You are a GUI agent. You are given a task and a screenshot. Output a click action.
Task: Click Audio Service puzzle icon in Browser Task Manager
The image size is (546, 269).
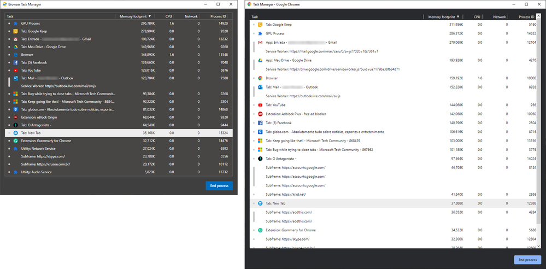point(15,172)
